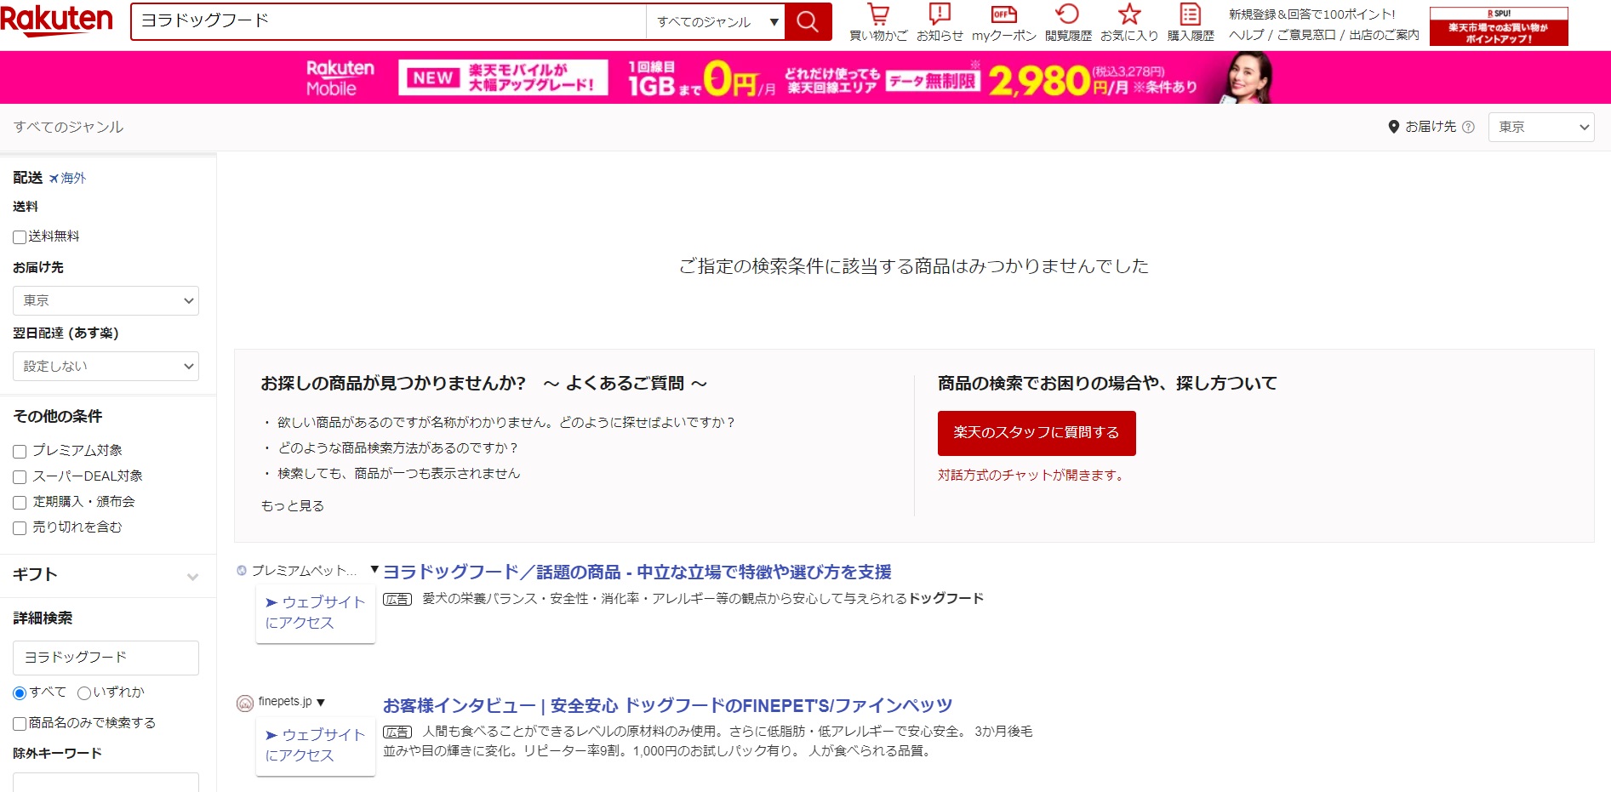
Task: Click the SPU point-up banner
Action: (x=1499, y=26)
